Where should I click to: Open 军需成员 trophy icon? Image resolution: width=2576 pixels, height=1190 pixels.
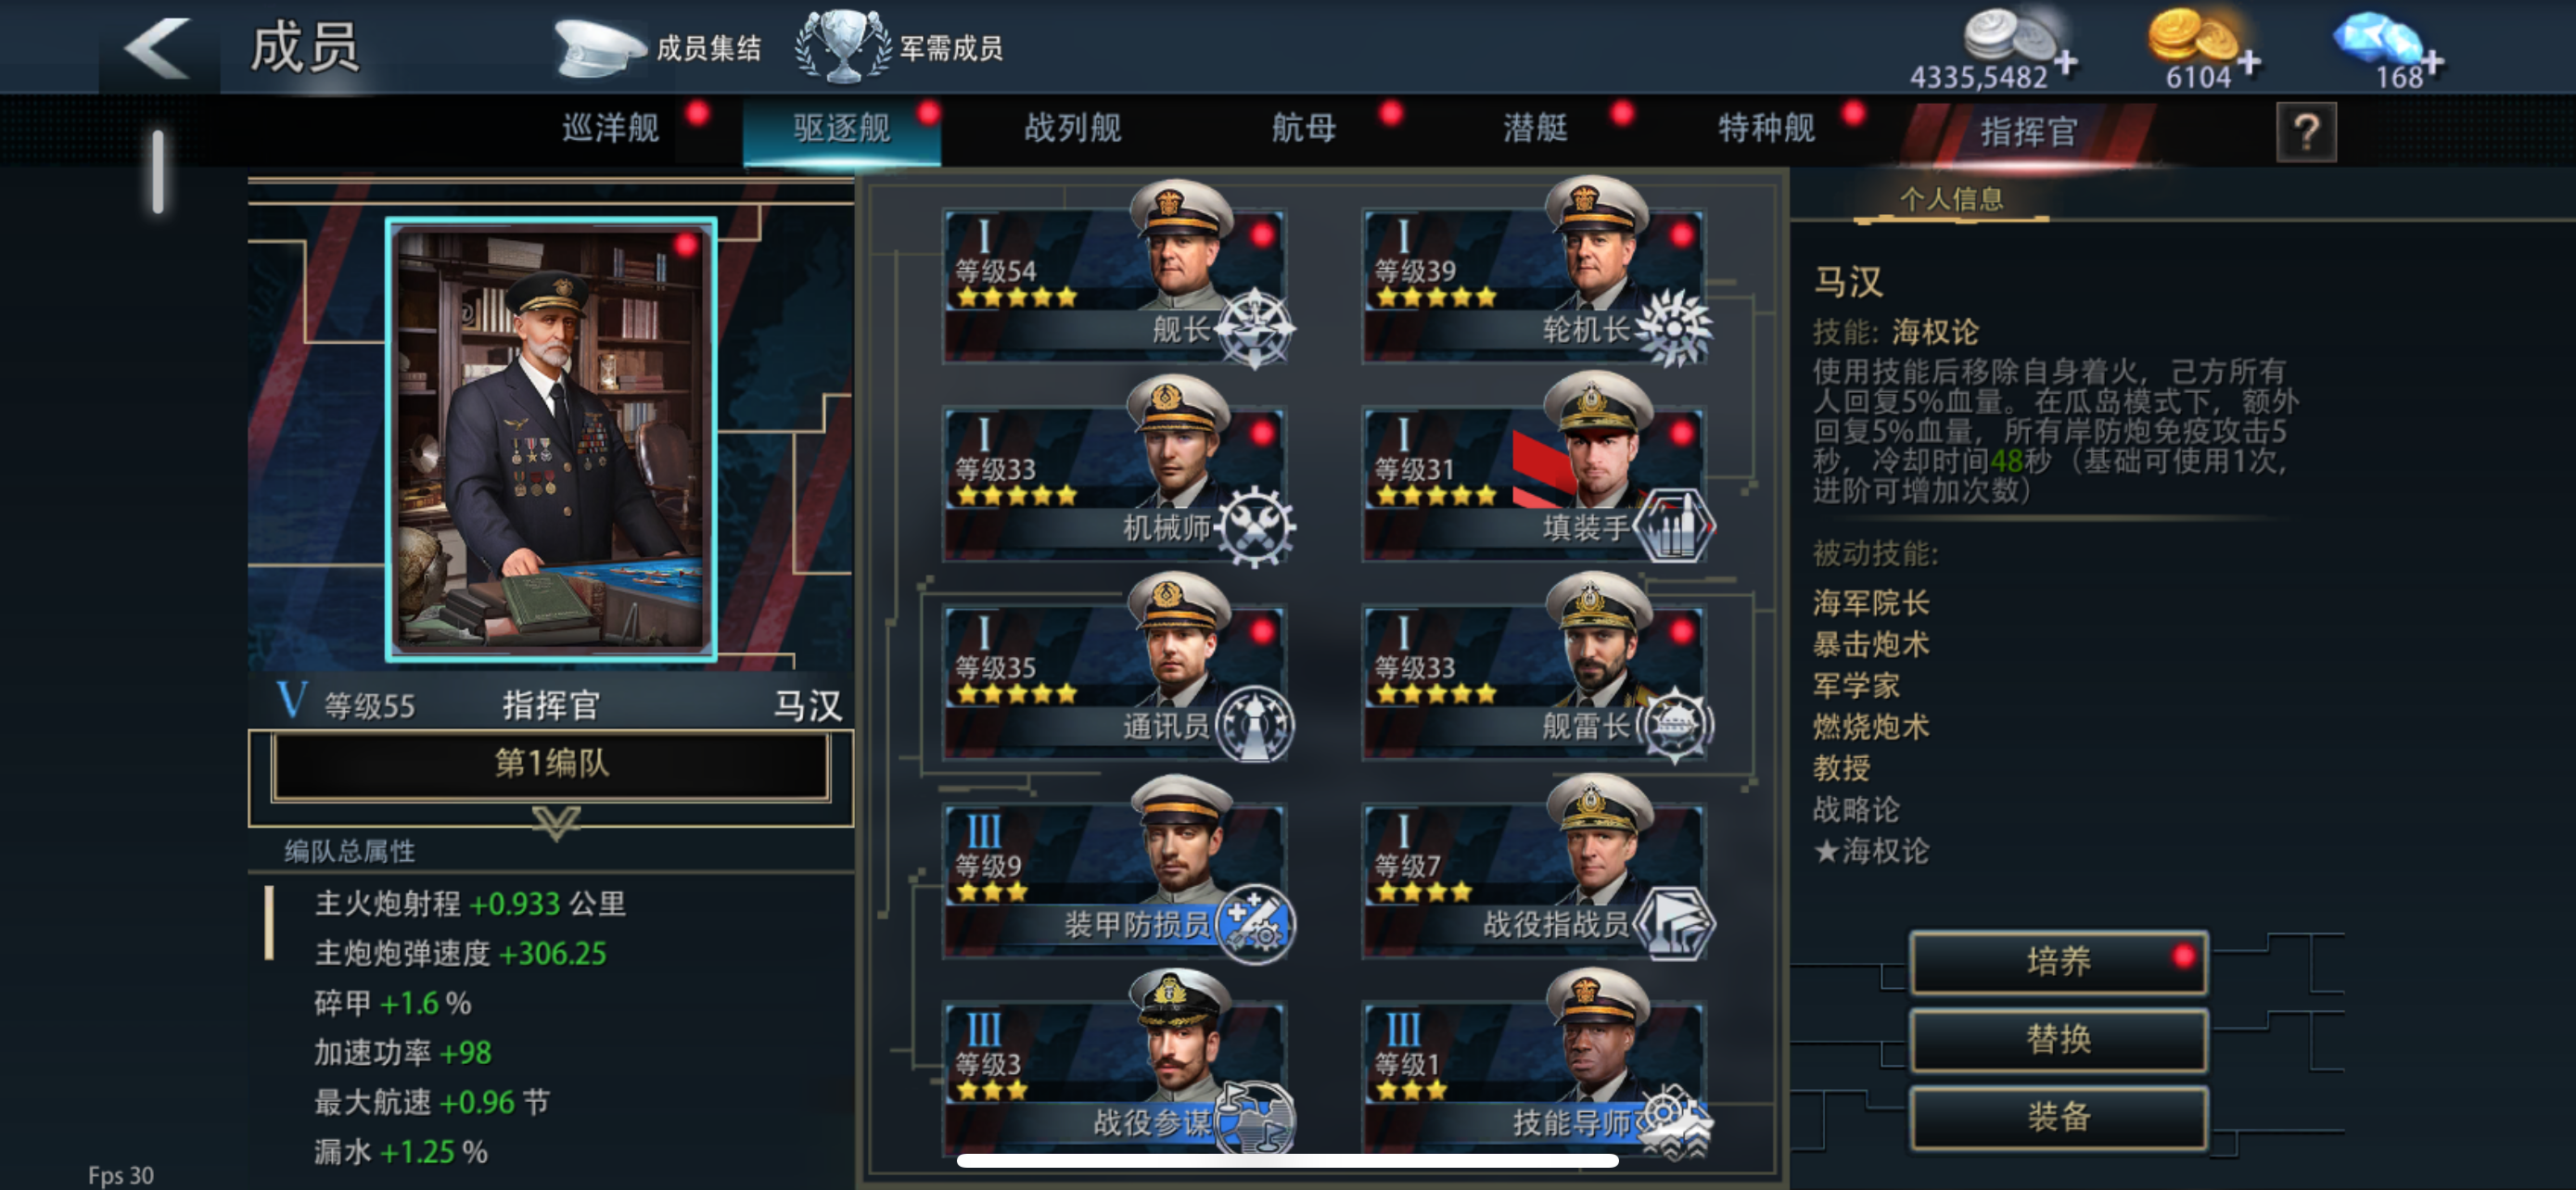(843, 46)
